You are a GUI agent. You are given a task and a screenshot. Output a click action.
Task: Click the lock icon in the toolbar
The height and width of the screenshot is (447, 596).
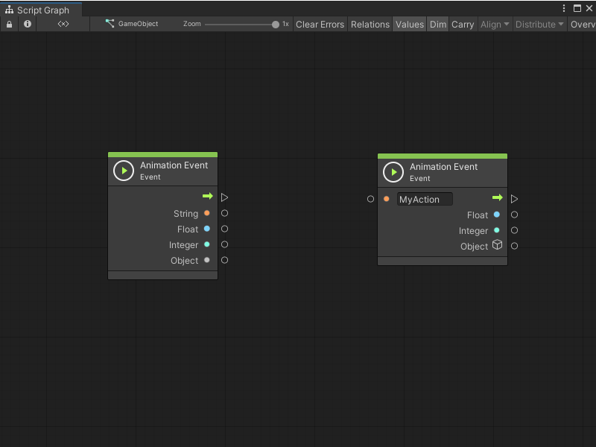click(9, 24)
